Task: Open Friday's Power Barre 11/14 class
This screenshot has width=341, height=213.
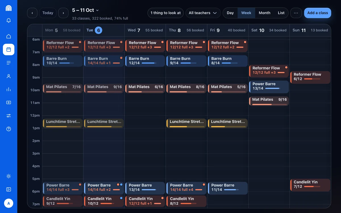Action: click(228, 188)
